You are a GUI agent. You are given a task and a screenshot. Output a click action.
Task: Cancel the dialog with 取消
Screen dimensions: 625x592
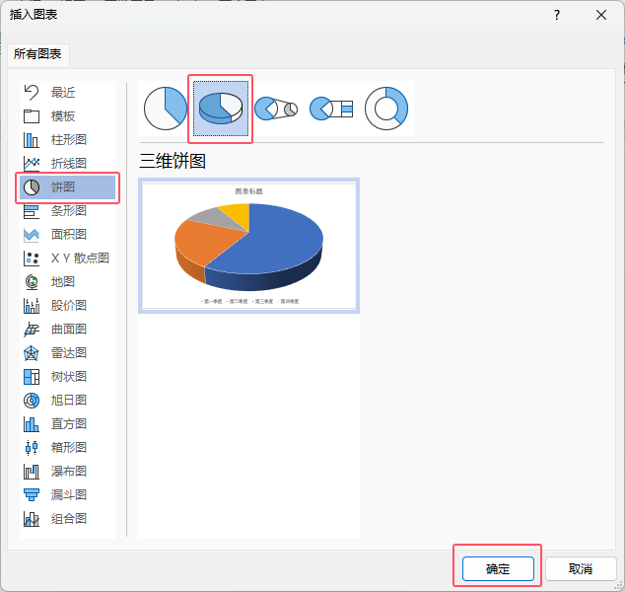coord(581,568)
